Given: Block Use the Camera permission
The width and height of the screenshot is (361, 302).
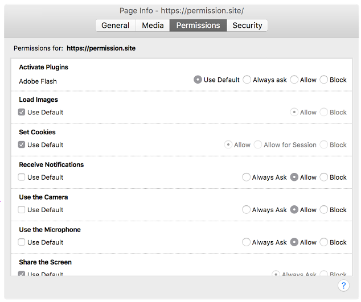Looking at the screenshot, I should (324, 210).
